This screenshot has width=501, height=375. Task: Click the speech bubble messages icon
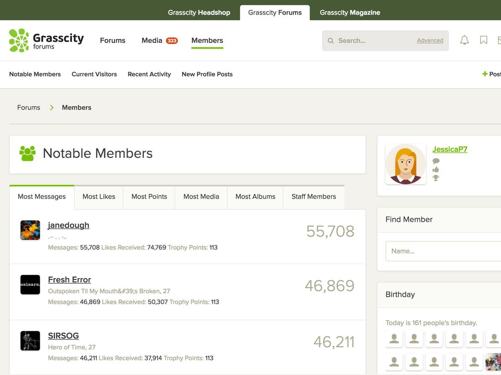click(436, 161)
